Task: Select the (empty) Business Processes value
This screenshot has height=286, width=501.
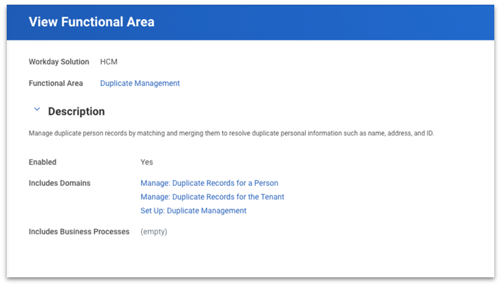Action: tap(154, 232)
